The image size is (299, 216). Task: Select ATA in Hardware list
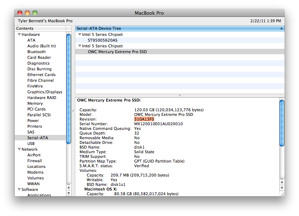click(x=31, y=40)
